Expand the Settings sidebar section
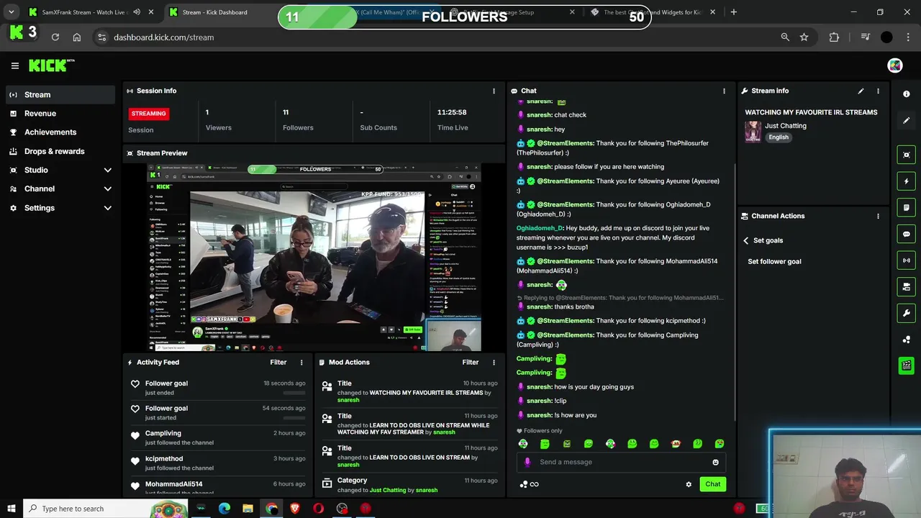Viewport: 921px width, 518px height. [60, 208]
